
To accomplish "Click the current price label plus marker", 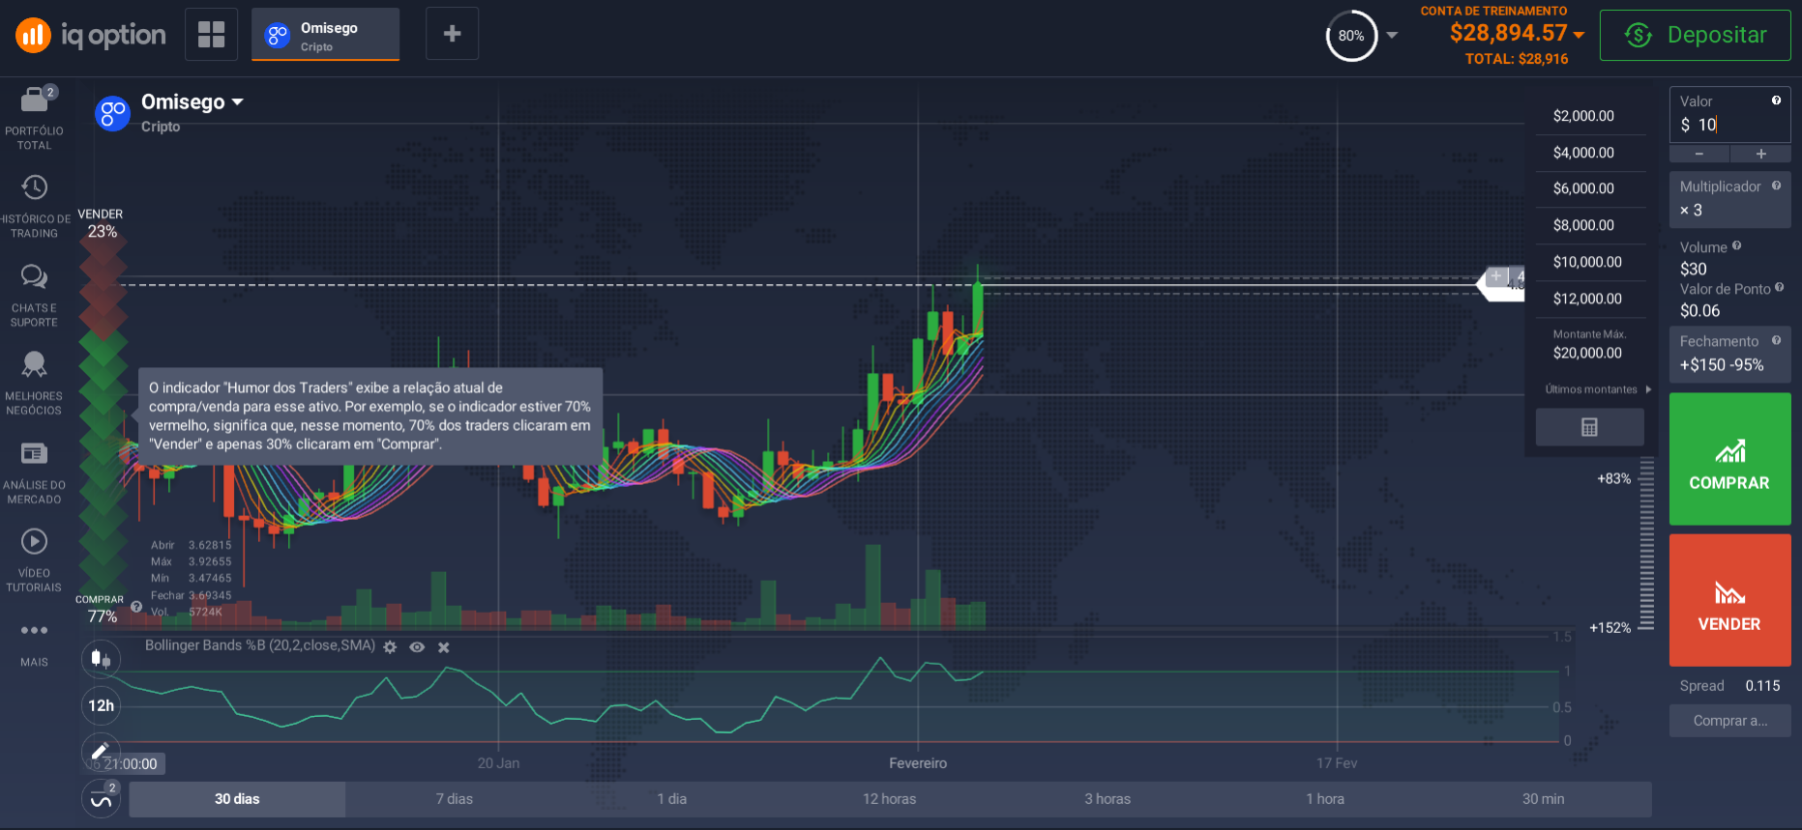I will click(x=1496, y=277).
